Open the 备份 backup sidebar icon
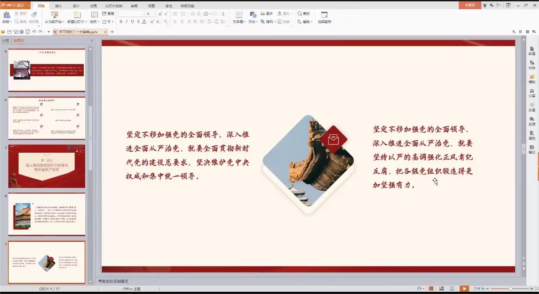 [x=532, y=149]
